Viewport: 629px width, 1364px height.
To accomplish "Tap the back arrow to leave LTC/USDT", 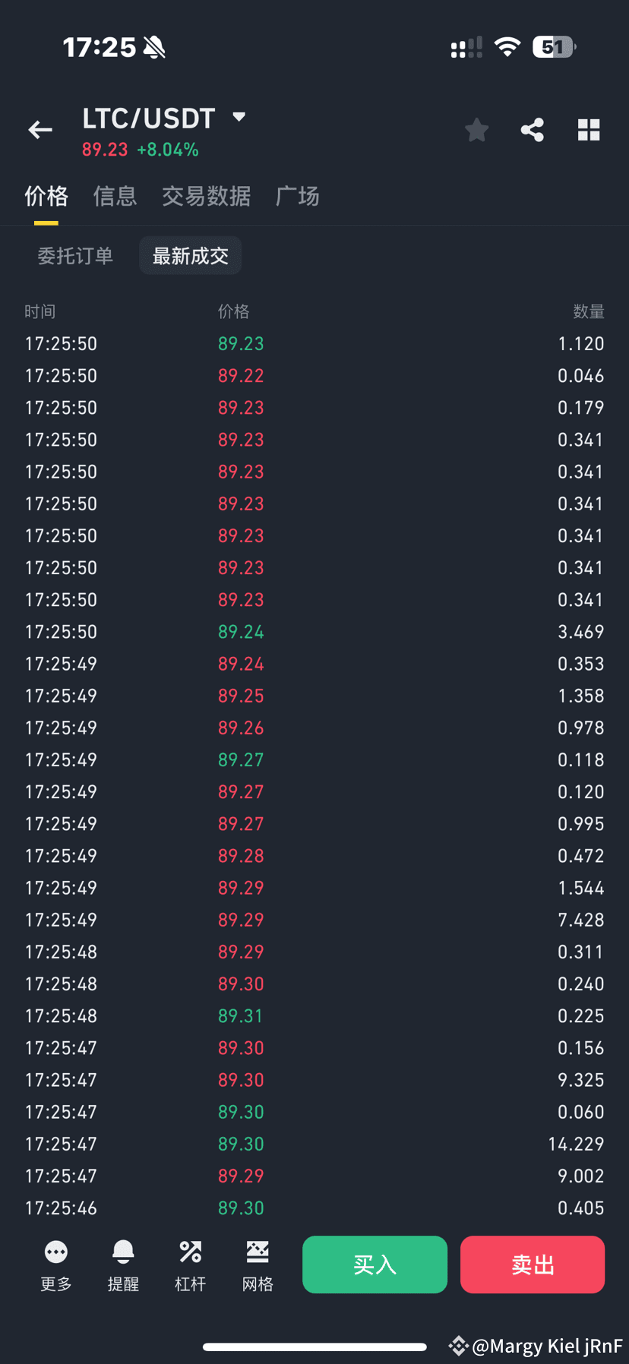I will click(x=40, y=129).
